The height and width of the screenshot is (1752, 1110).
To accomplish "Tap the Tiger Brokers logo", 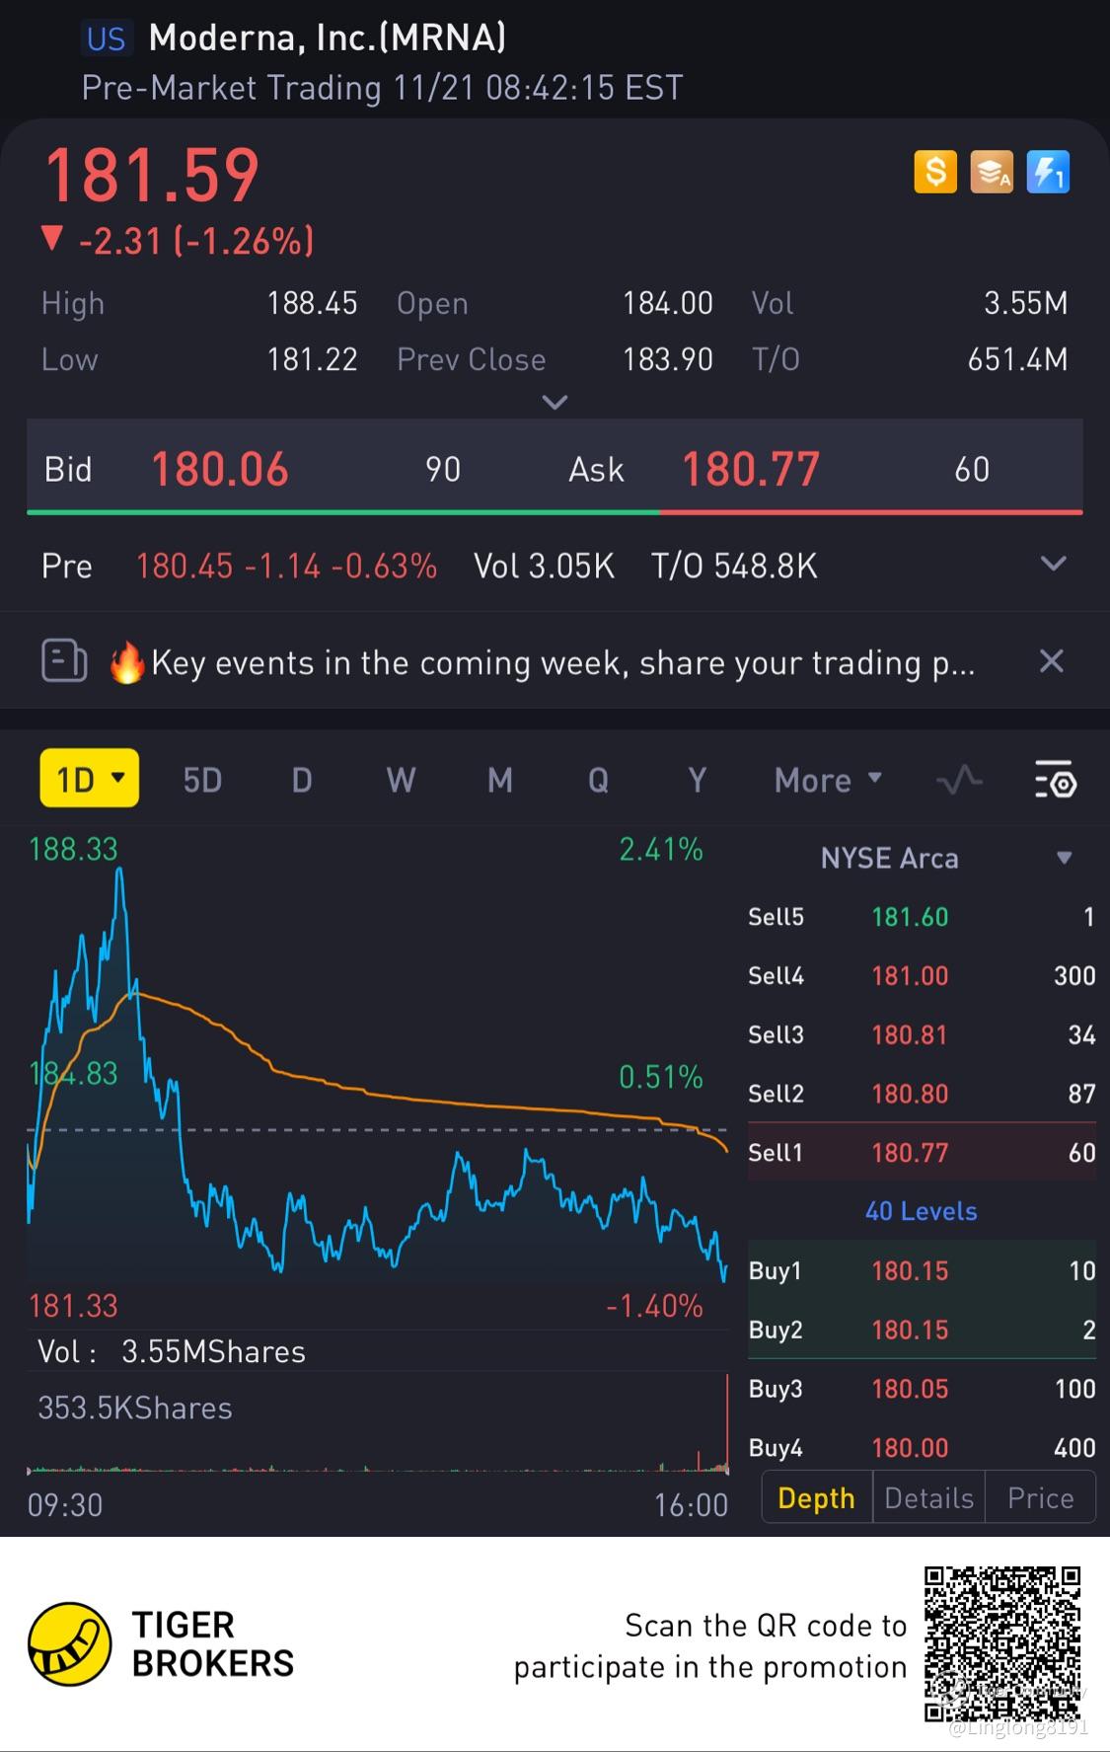I will pos(162,1643).
